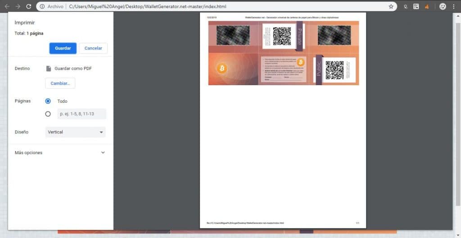Click the "Guardar como PDF" destination text
The image size is (461, 238).
click(x=73, y=69)
